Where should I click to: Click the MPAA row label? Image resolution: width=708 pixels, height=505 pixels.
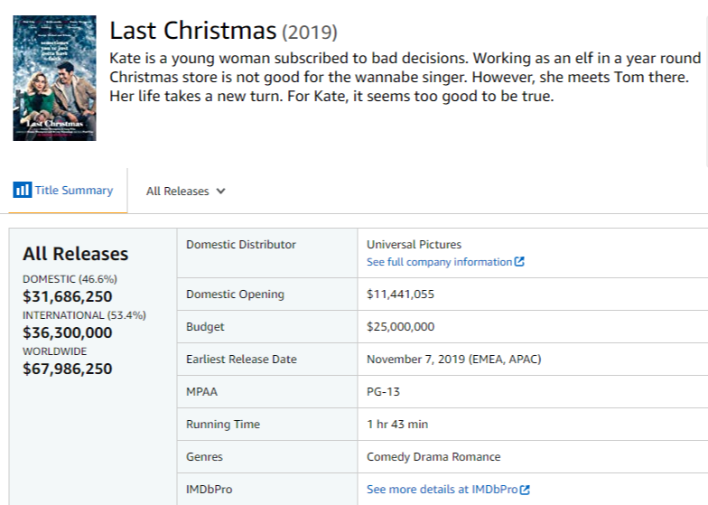pos(202,392)
